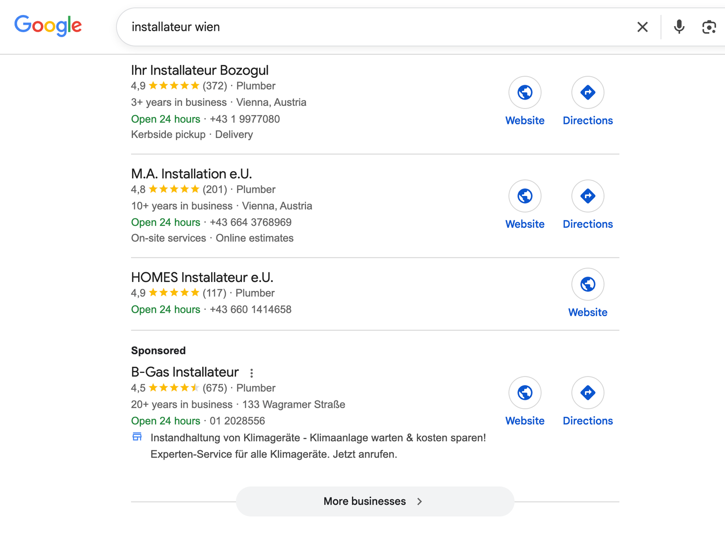The image size is (725, 543).
Task: Go to Google homepage via logo
Action: (x=48, y=26)
